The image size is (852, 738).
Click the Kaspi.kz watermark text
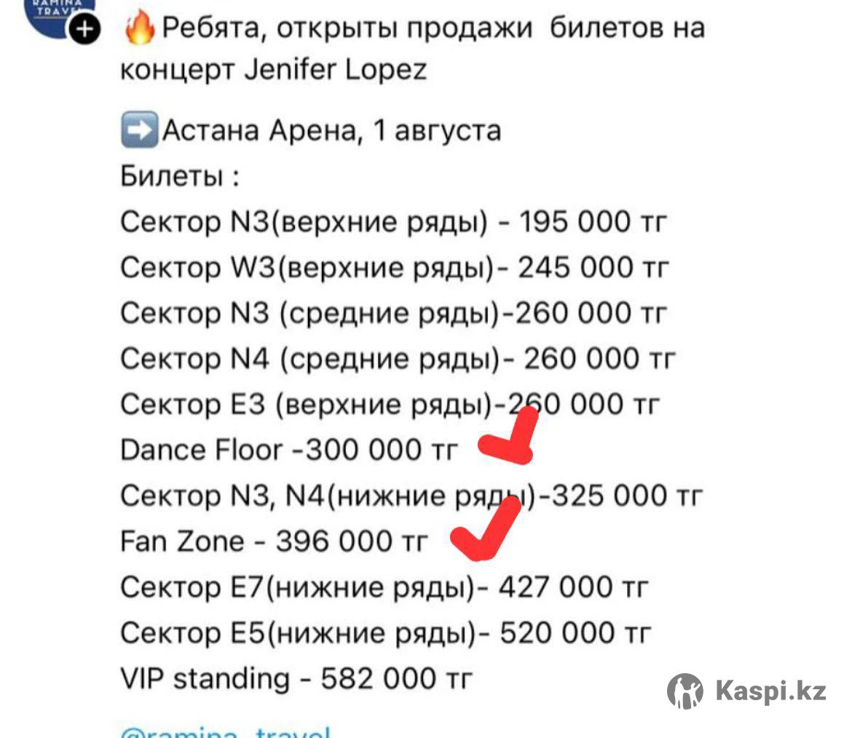pos(770,691)
